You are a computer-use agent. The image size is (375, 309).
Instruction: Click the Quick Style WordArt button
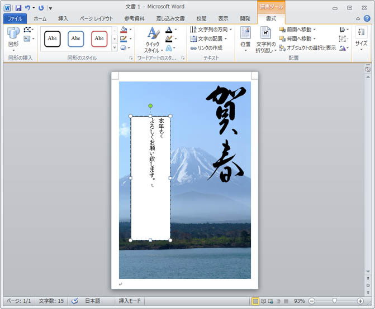152,40
